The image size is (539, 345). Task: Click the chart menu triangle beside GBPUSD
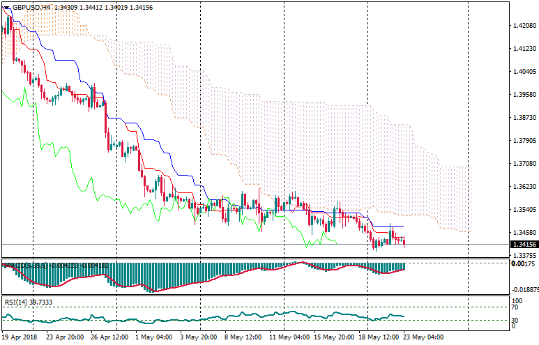6,6
